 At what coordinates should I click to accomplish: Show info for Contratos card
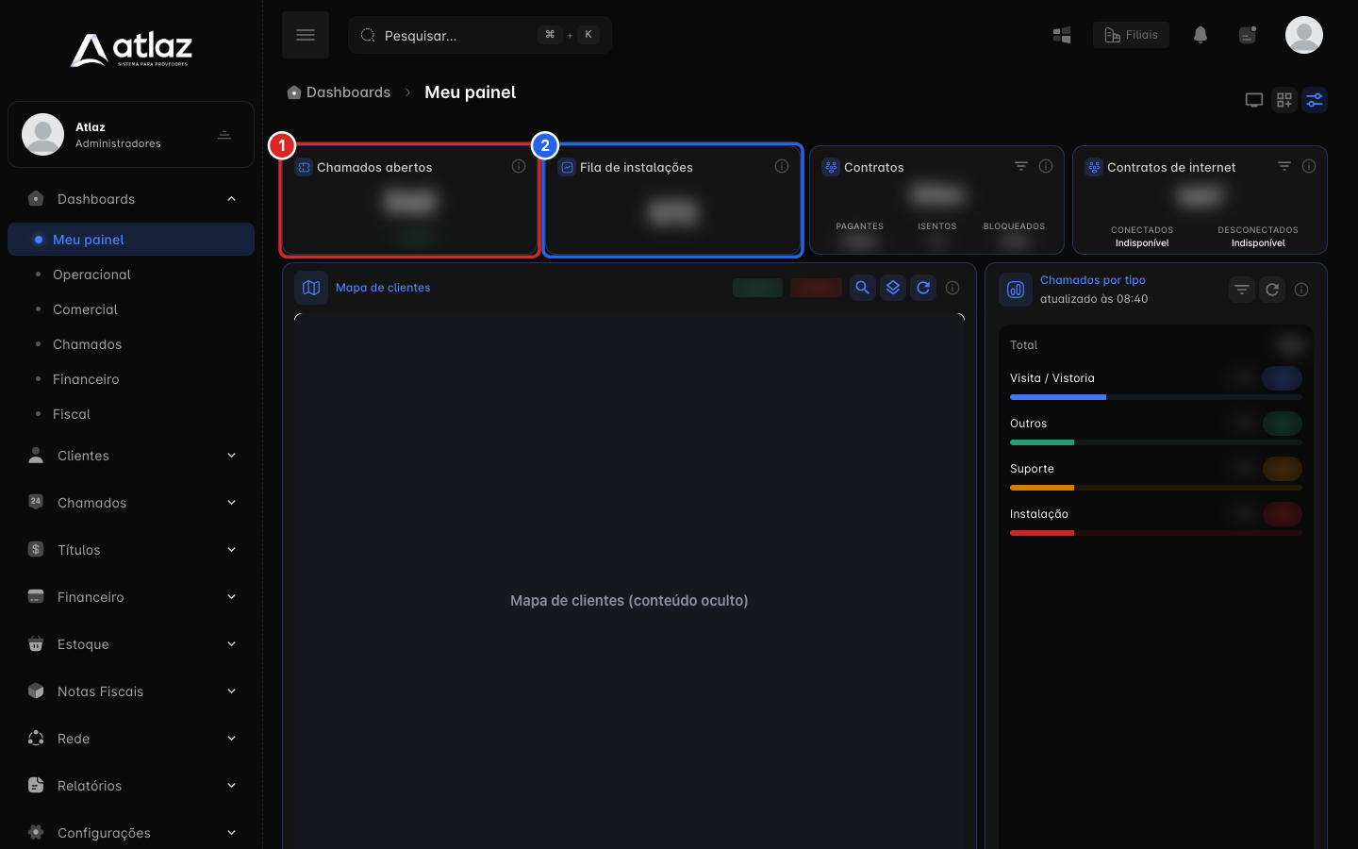[1046, 166]
